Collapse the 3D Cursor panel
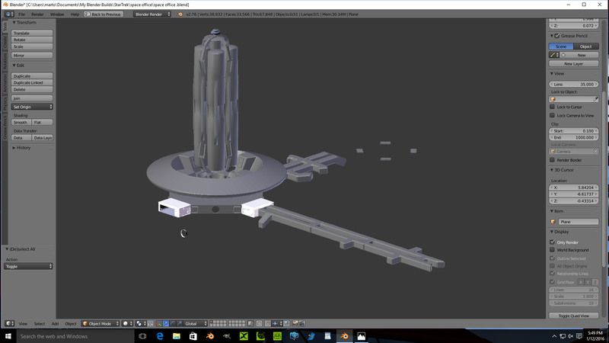 pos(562,170)
